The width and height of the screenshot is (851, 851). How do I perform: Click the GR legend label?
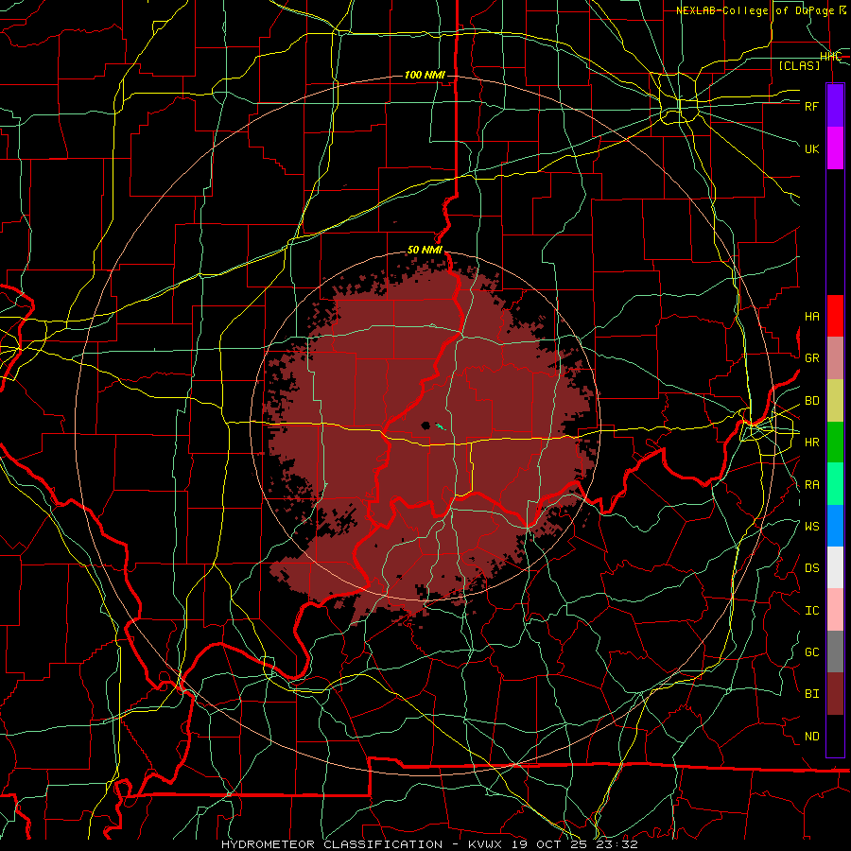[x=812, y=358]
